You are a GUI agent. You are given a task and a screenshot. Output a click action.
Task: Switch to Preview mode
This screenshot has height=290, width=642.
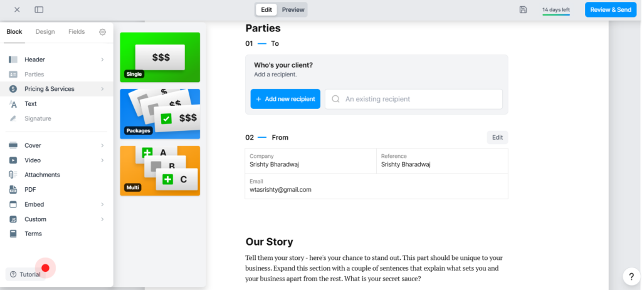293,10
